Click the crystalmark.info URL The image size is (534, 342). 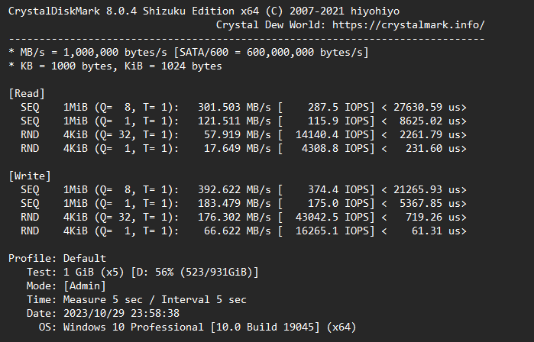409,25
